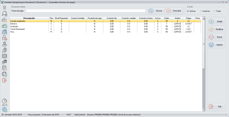
Task: Click the padlock icon in the sidebar
Action: (x=4, y=38)
